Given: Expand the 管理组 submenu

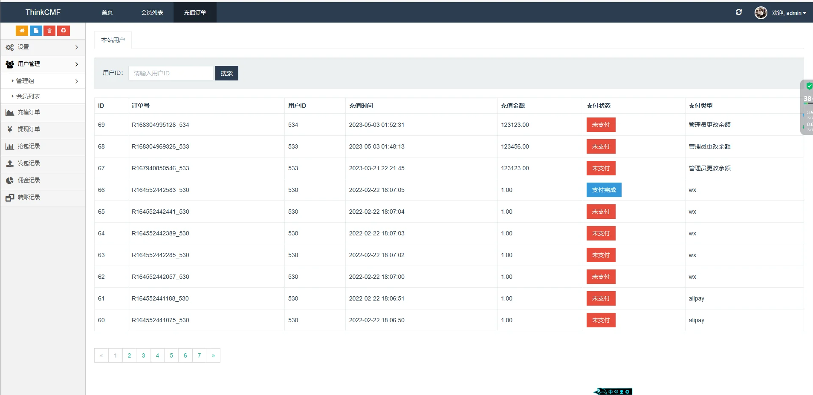Looking at the screenshot, I should pos(43,81).
